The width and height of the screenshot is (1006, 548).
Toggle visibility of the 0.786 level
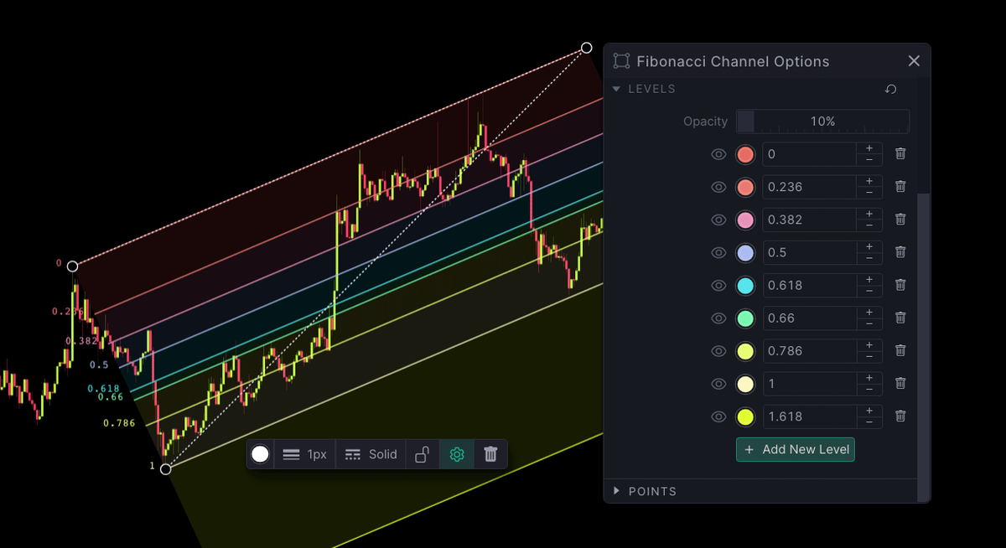(x=718, y=350)
